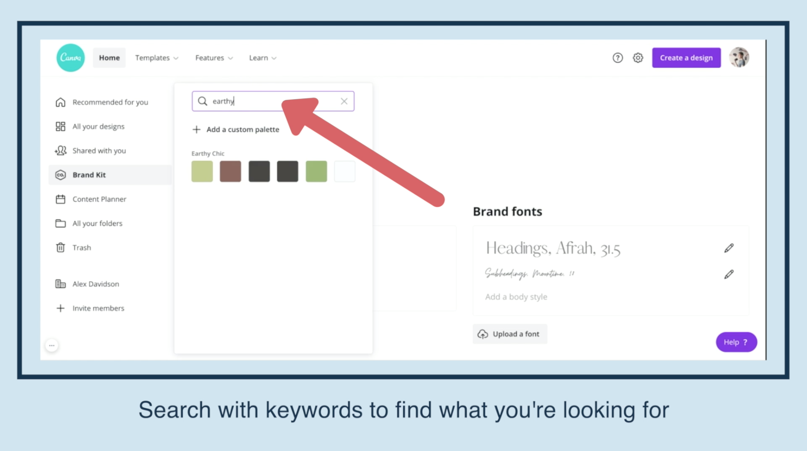Select the Home tab
This screenshot has width=807, height=451.
point(109,58)
